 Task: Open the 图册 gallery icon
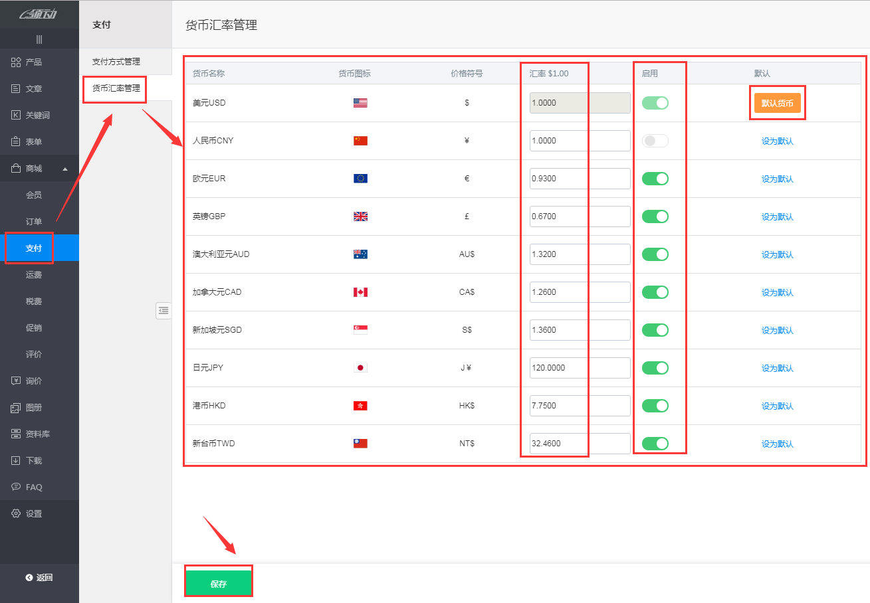pos(15,406)
